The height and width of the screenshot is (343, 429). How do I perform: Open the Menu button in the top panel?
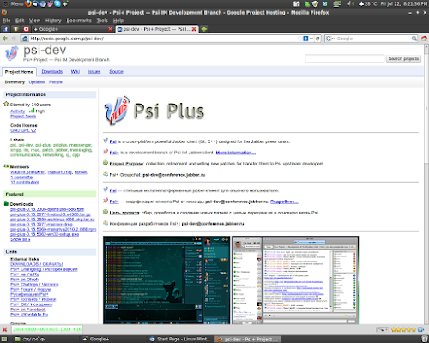(14, 3)
